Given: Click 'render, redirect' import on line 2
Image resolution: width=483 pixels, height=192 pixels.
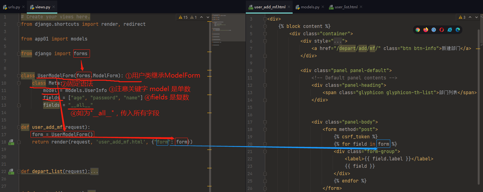Looking at the screenshot, I should 124,24.
